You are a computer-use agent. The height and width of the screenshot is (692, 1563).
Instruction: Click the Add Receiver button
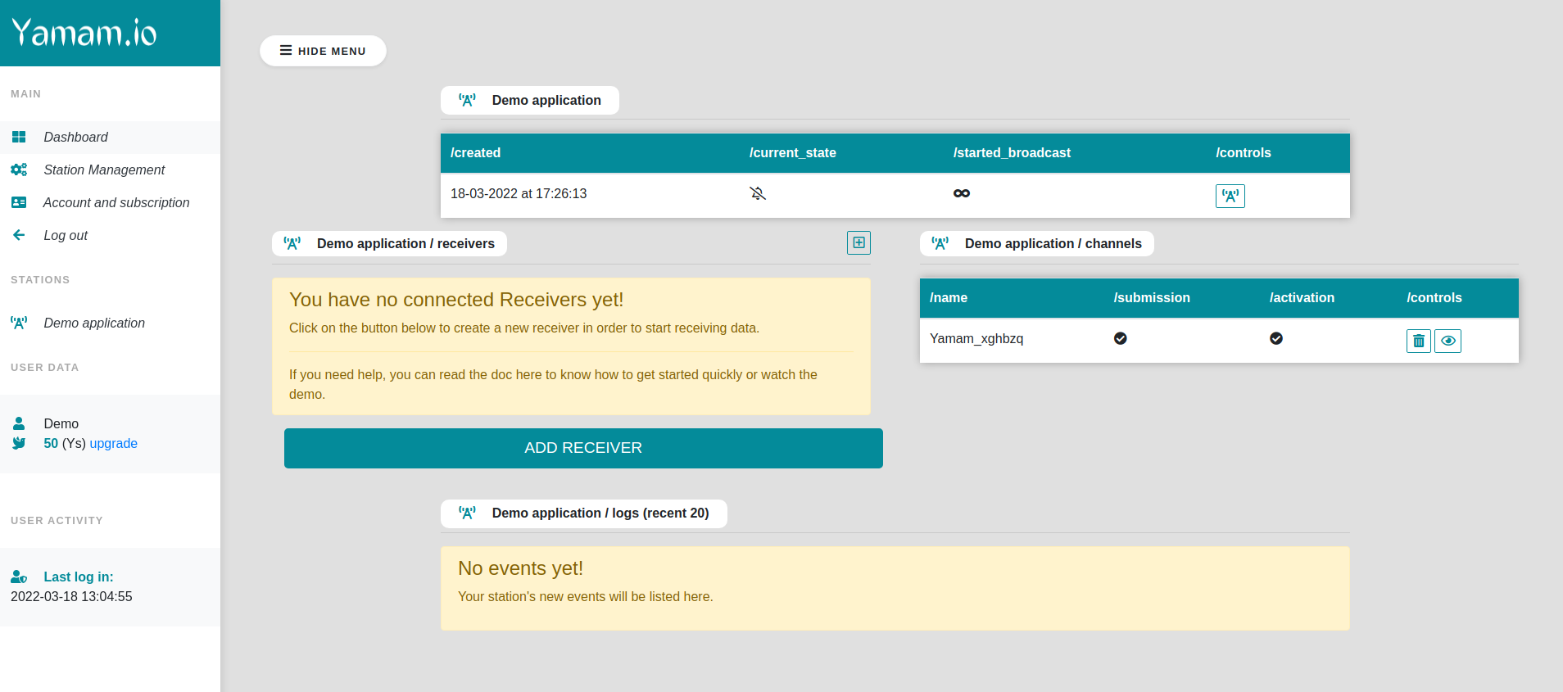coord(583,448)
